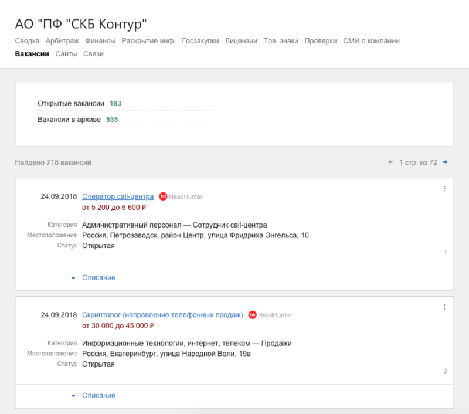Go to previous vacancies page arrow
Image resolution: width=469 pixels, height=414 pixels.
390,162
